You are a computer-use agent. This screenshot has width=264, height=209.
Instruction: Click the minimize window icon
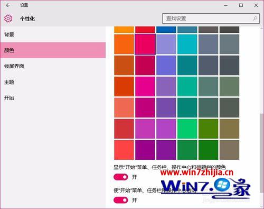tap(226, 5)
